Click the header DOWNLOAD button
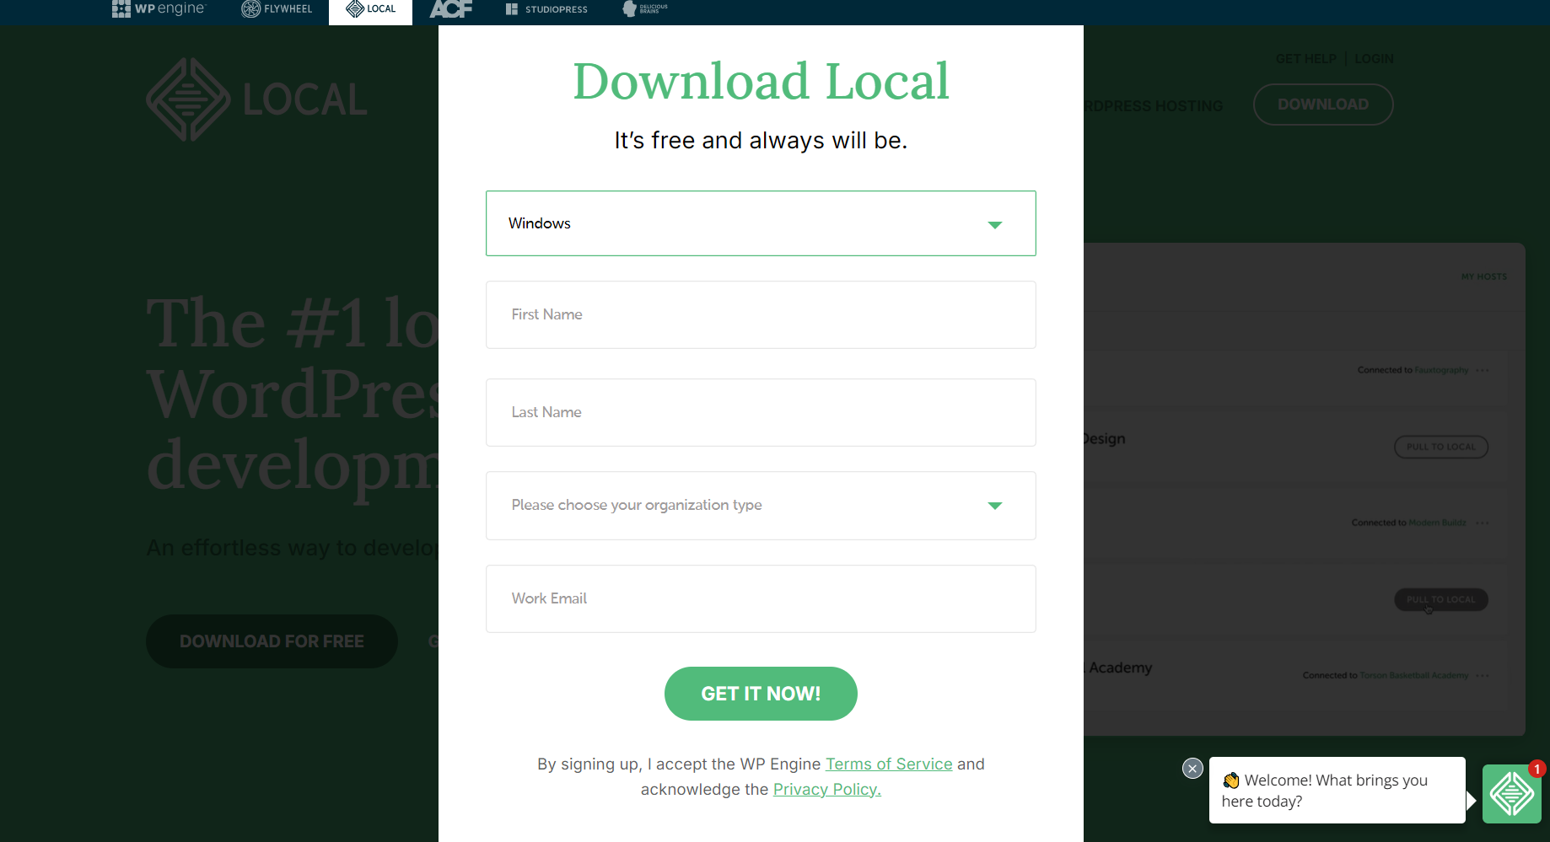Screen dimensions: 1550x842 pos(1323,105)
